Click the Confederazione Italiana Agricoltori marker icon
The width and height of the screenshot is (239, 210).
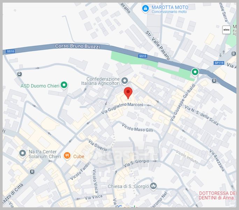coord(124,81)
